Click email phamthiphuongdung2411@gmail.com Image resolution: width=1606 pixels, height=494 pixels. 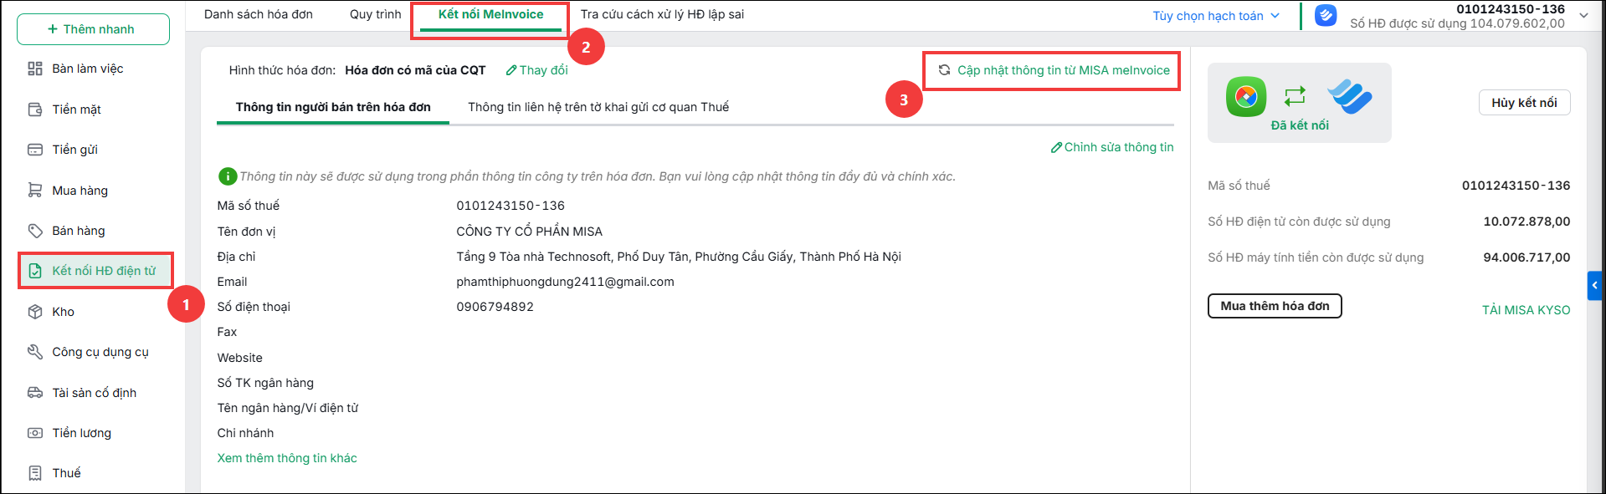click(565, 282)
